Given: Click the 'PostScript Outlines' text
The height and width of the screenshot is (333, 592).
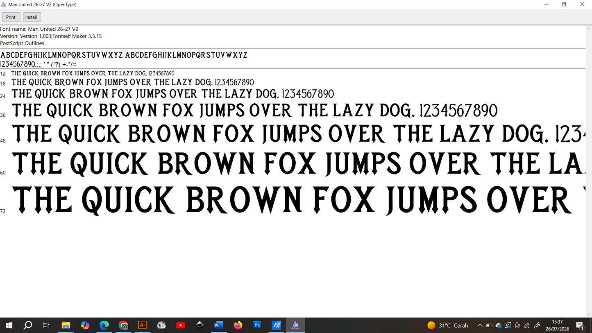Looking at the screenshot, I should (22, 43).
